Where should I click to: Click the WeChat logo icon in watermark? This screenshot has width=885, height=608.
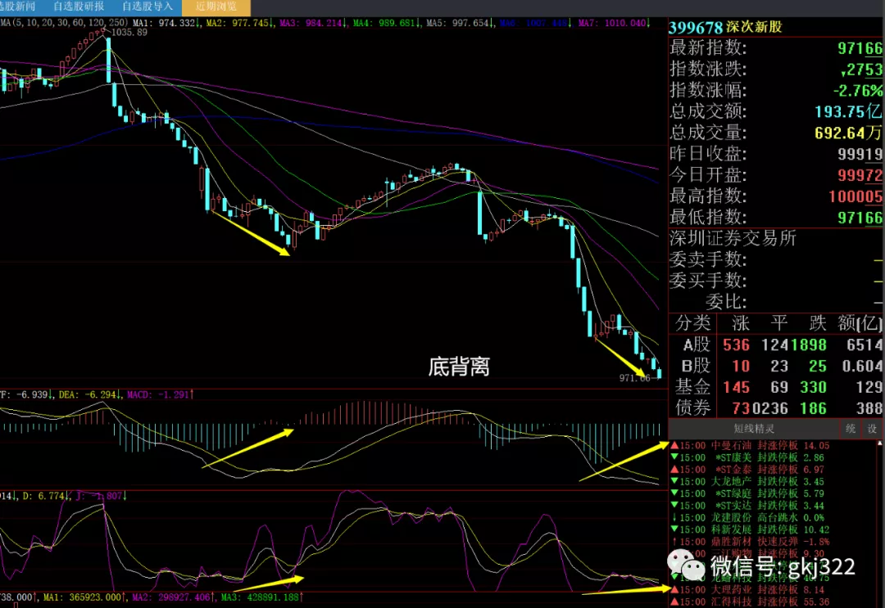click(687, 564)
